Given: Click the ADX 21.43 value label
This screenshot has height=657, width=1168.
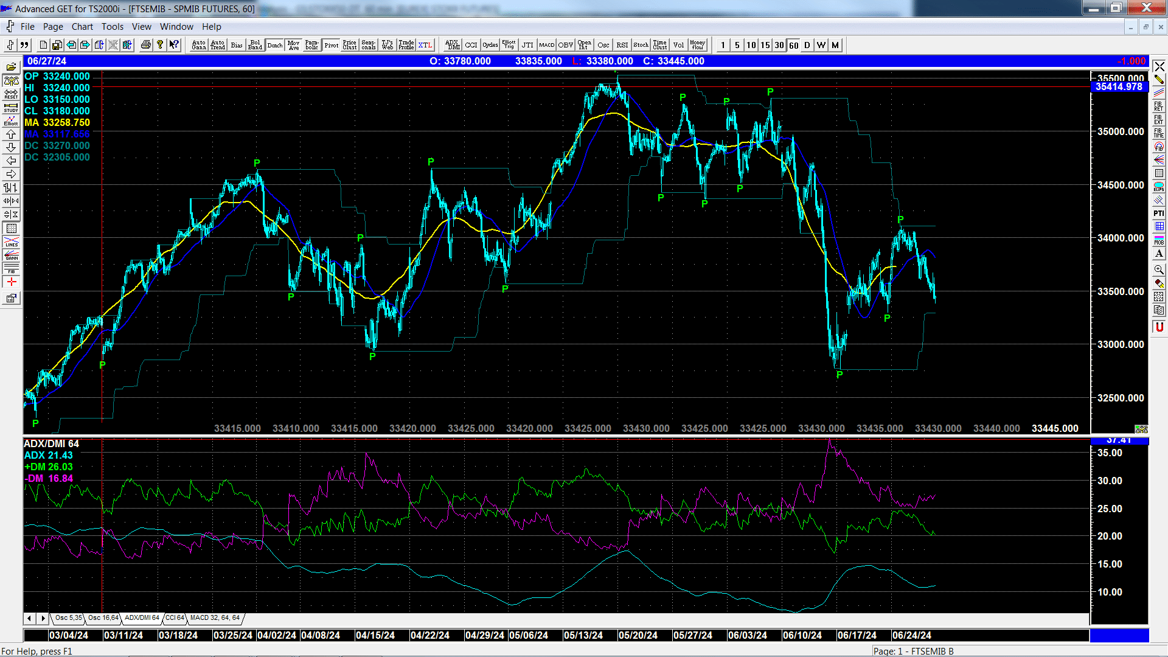Looking at the screenshot, I should click(48, 456).
